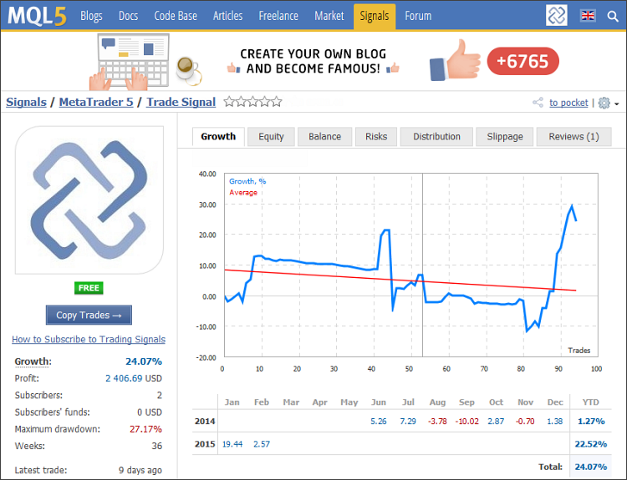Open the user profile avatar icon
Image resolution: width=627 pixels, height=480 pixels.
pos(556,16)
